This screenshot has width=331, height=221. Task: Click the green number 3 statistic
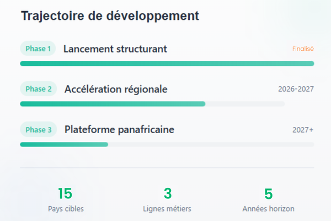(168, 193)
